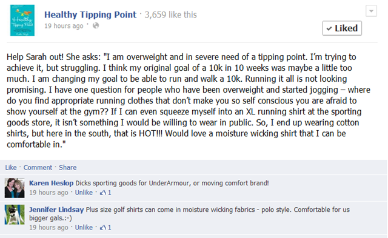Click the 3,659 like this count
Viewport: 388px width, 238px height.
point(171,15)
